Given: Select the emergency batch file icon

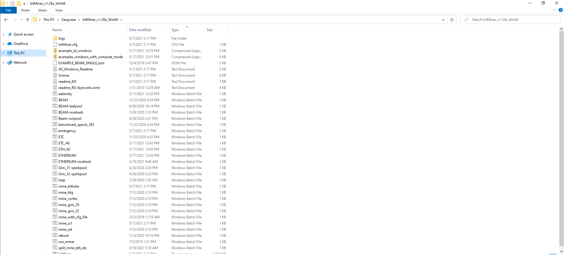Looking at the screenshot, I should pyautogui.click(x=55, y=131).
